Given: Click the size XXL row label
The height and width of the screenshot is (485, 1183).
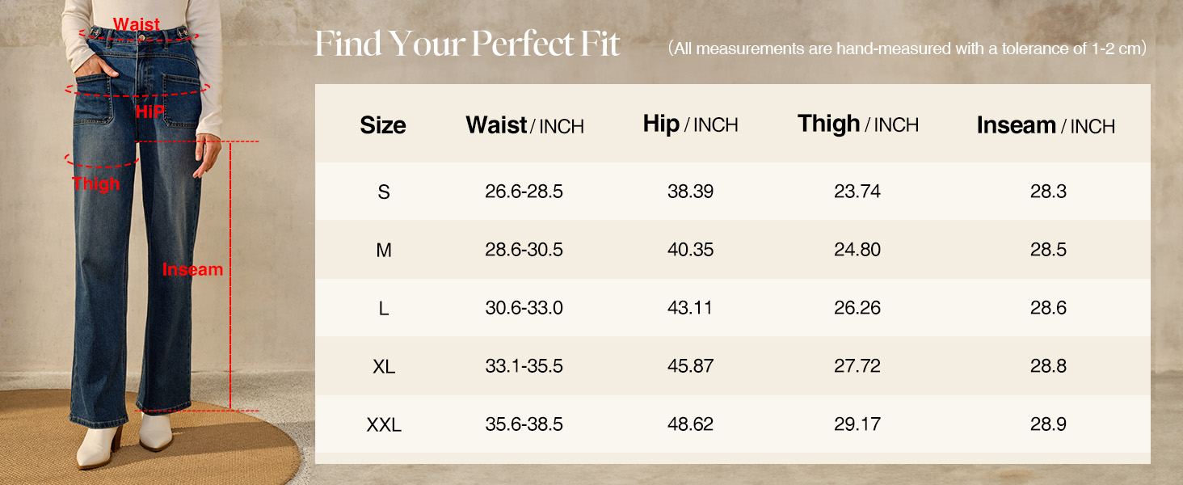Looking at the screenshot, I should coord(384,424).
